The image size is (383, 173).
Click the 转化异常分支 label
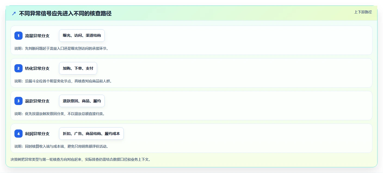pos(37,68)
